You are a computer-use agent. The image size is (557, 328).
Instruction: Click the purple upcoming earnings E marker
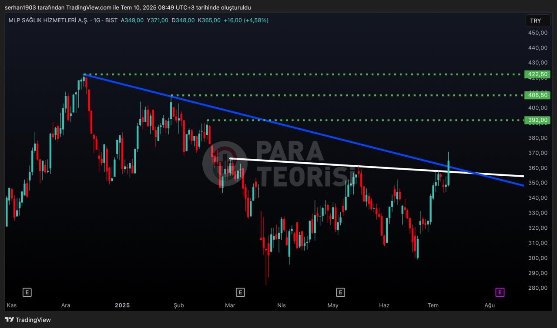click(x=500, y=292)
